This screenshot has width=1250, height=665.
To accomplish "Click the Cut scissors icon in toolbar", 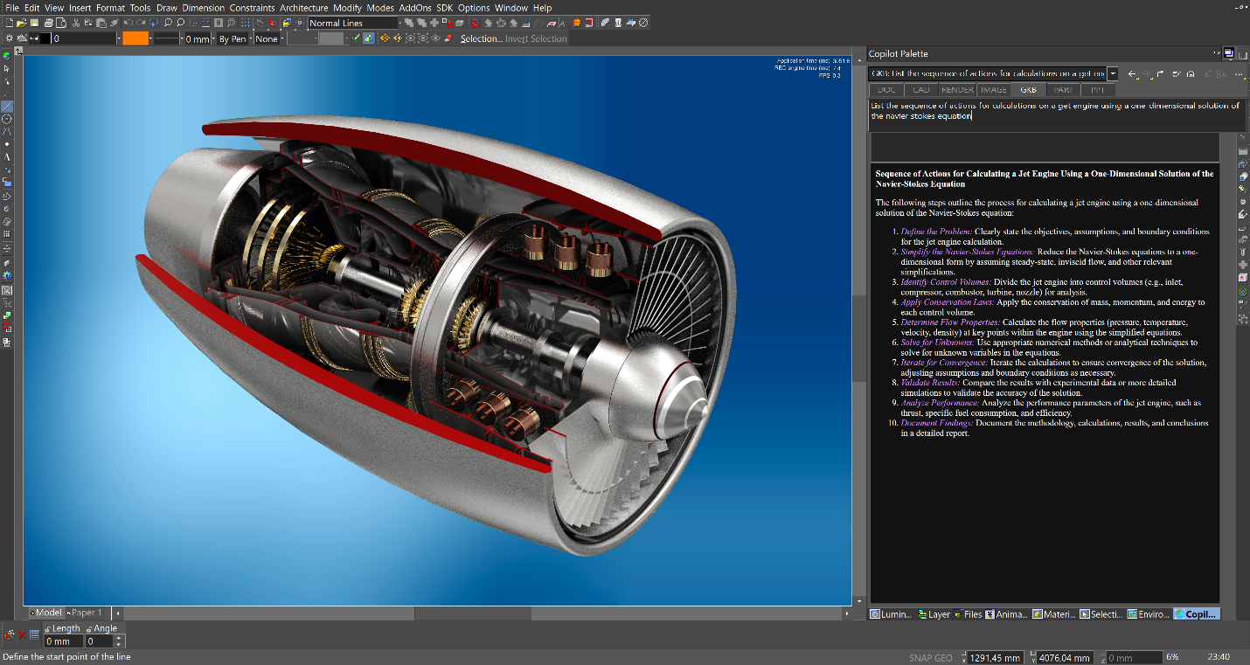I will 76,23.
